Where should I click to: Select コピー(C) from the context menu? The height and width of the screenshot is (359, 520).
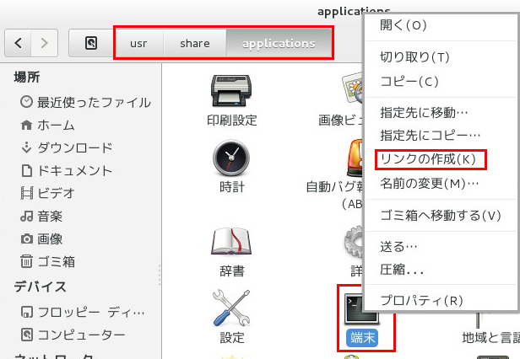click(409, 82)
